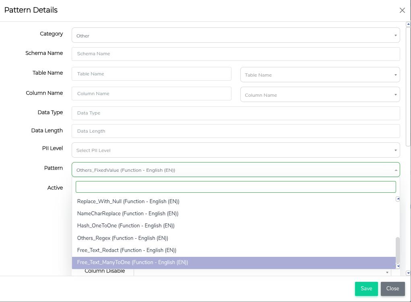This screenshot has height=302, width=411.
Task: Choose Others_Regex pattern option
Action: click(122, 238)
